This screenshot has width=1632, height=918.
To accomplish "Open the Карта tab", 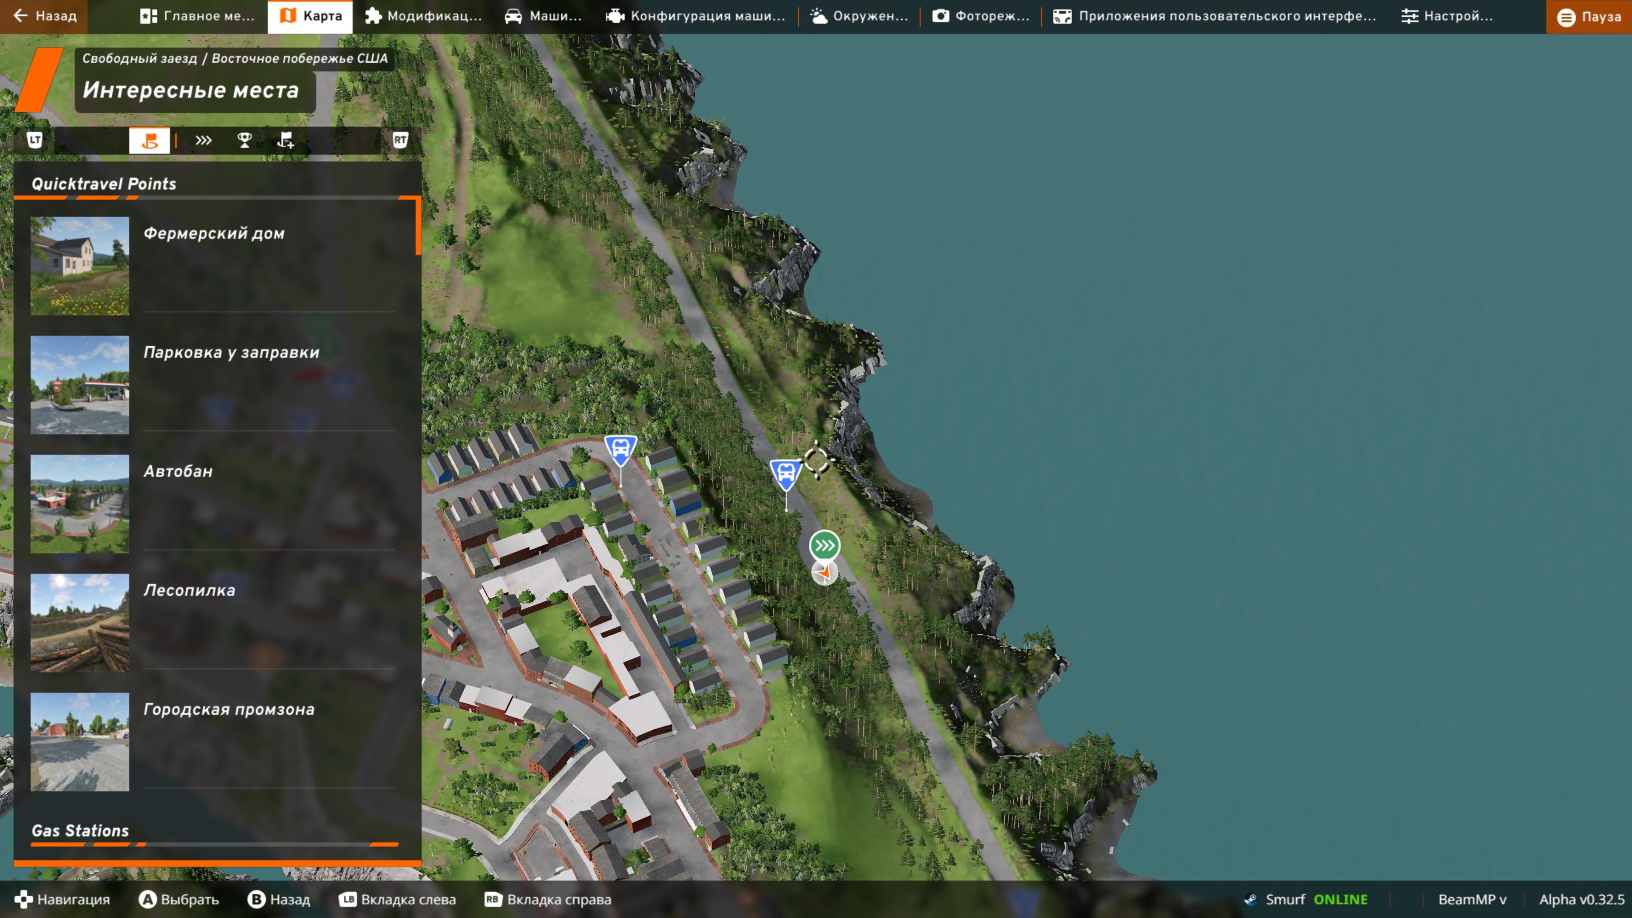I will [x=310, y=17].
